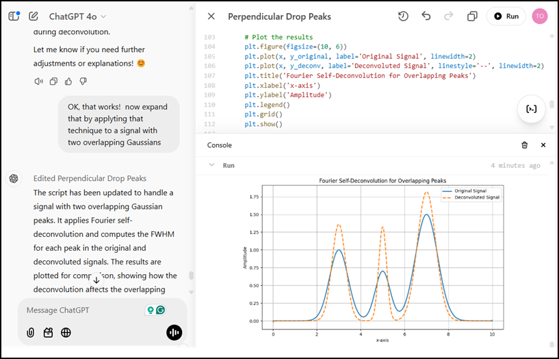Copy the canvas code
Screen dimensions: 559x359
472,16
